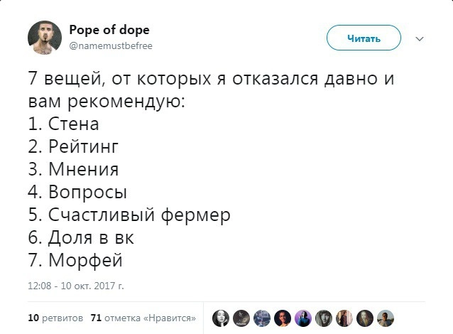Click the @namemustbefree handle
This screenshot has height=334, width=453.
[111, 45]
